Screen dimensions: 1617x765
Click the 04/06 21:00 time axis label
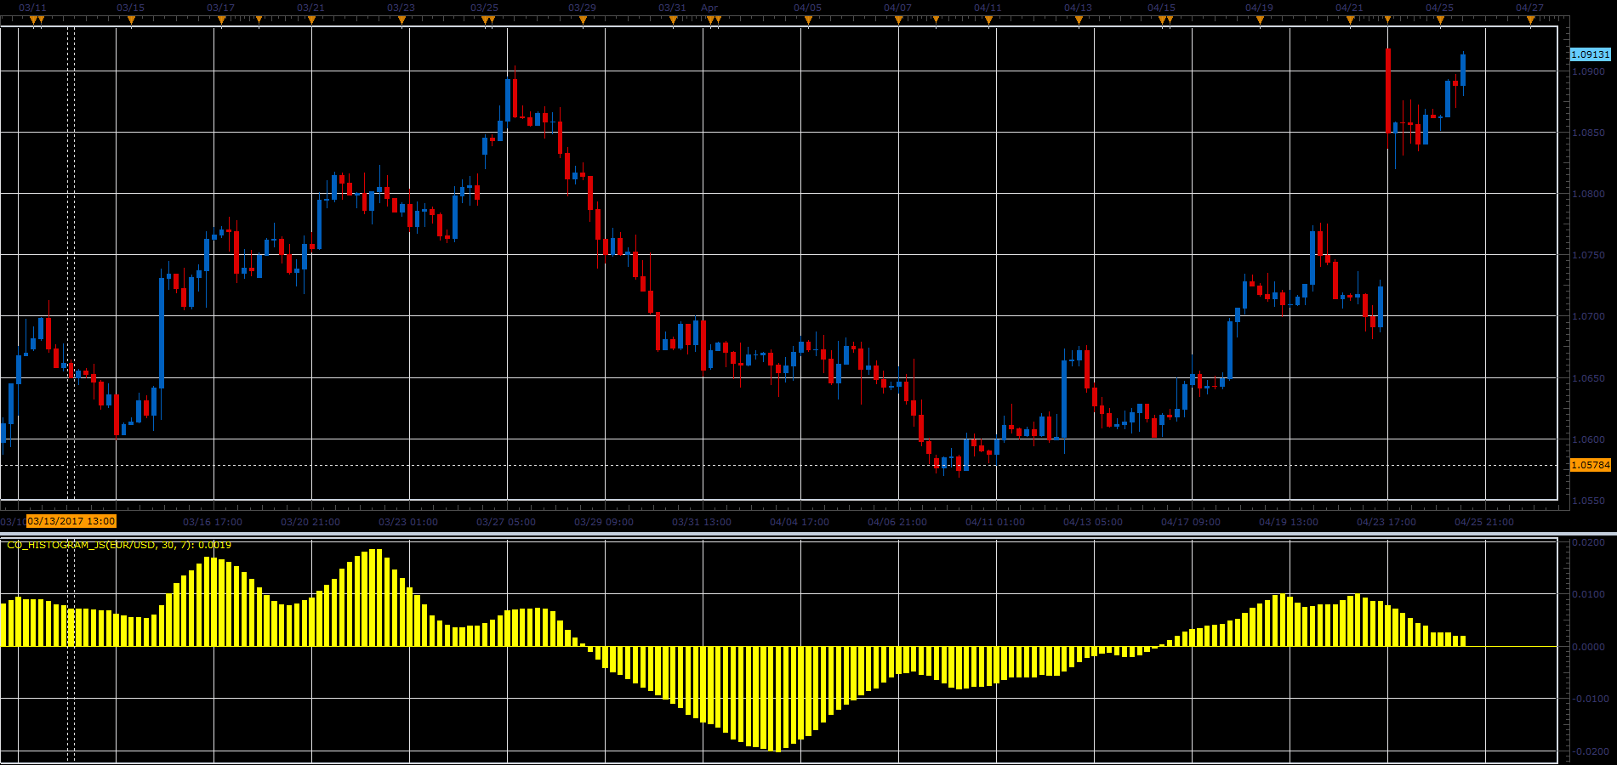point(897,522)
